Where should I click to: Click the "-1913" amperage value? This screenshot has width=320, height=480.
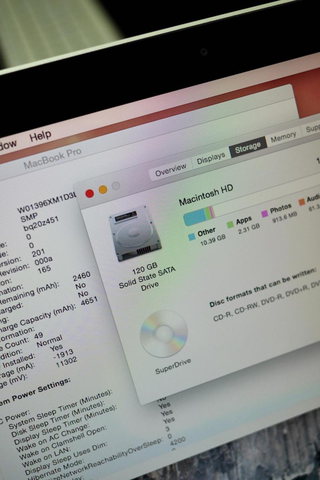pos(63,355)
